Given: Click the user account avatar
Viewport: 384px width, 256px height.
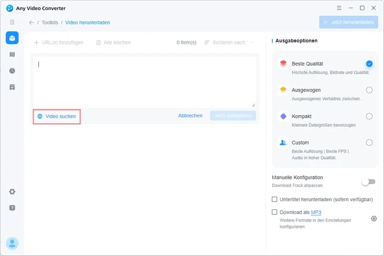Looking at the screenshot, I should [12, 243].
